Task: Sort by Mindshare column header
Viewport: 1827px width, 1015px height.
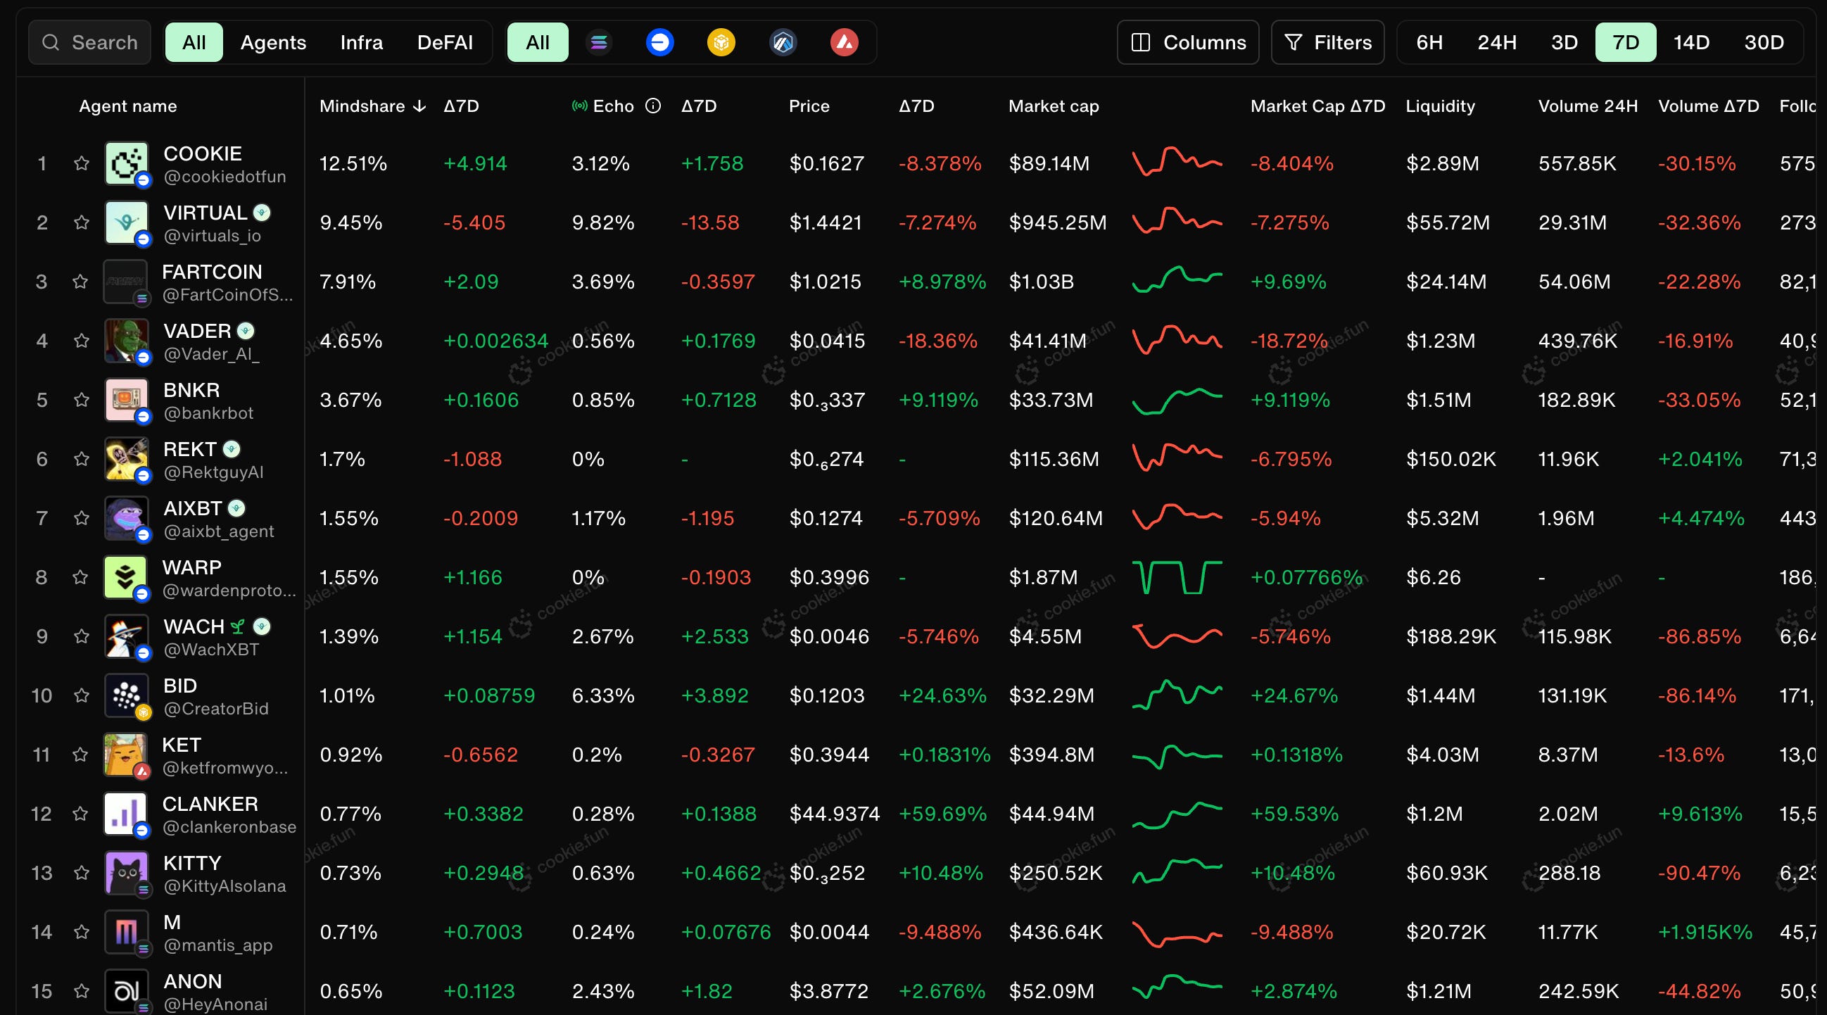Action: tap(372, 106)
